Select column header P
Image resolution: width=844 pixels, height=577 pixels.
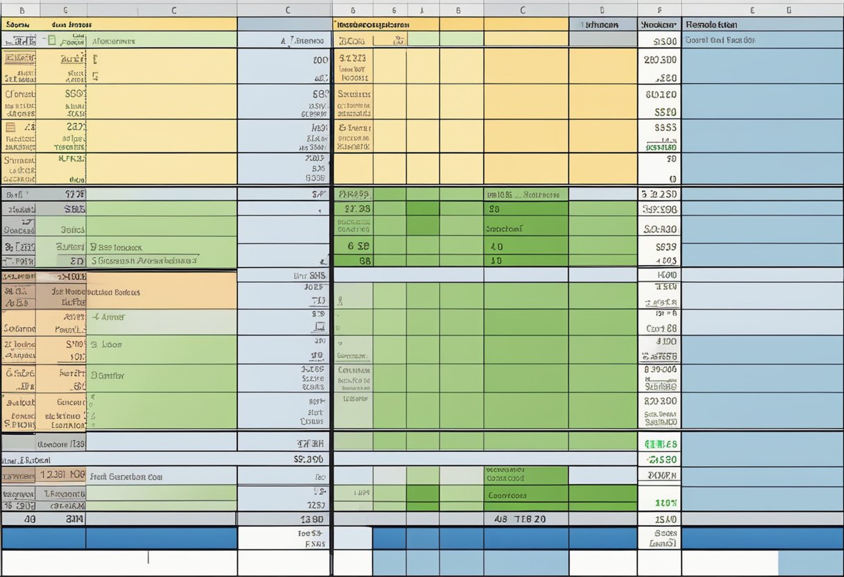click(659, 10)
